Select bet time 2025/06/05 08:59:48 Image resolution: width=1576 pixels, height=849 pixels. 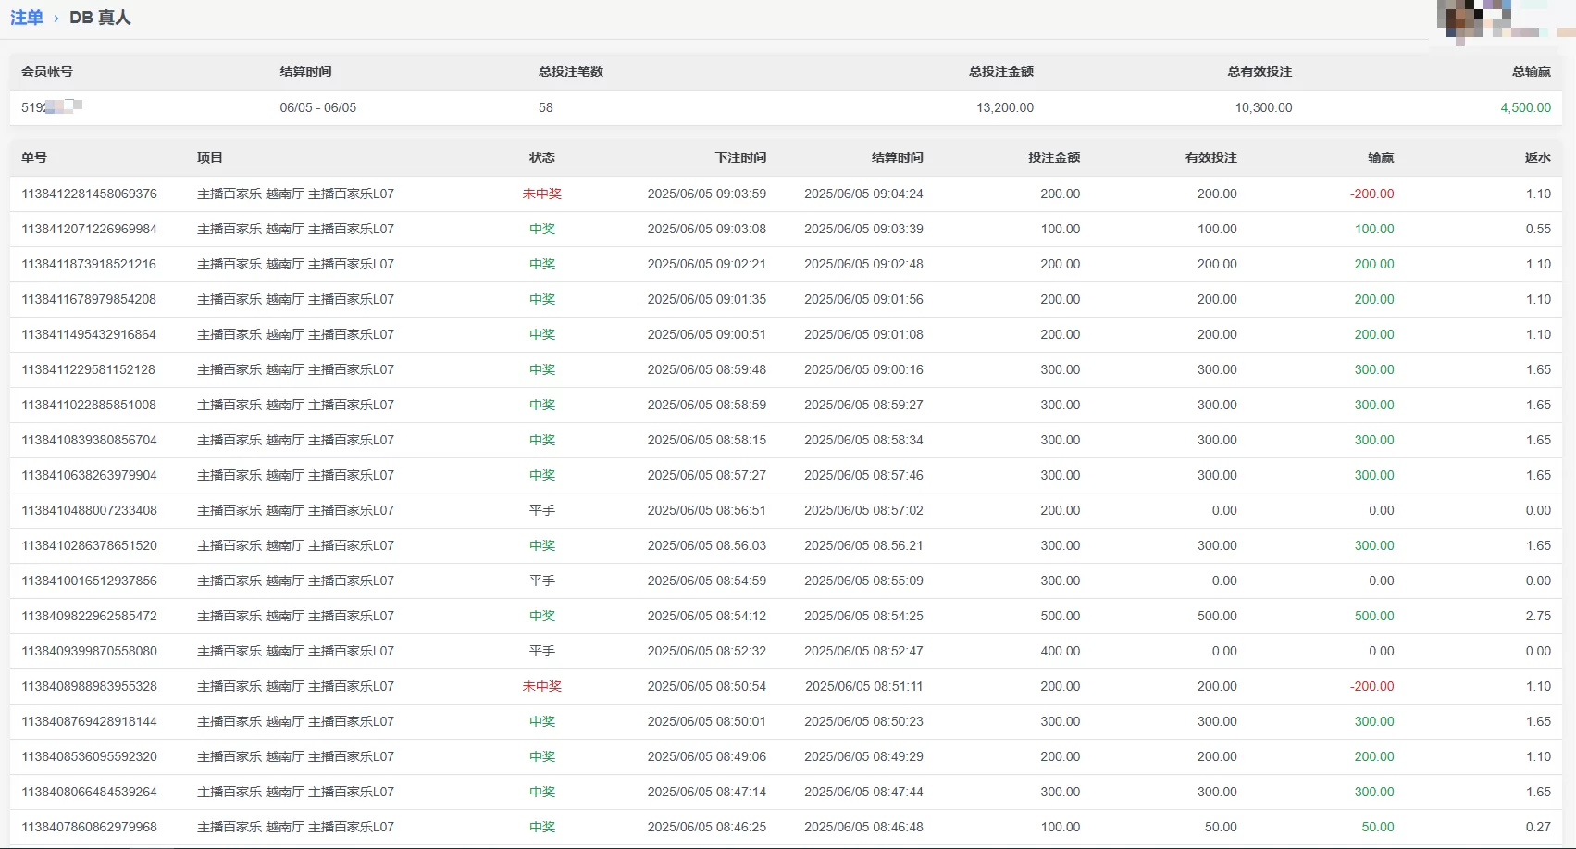(x=707, y=369)
